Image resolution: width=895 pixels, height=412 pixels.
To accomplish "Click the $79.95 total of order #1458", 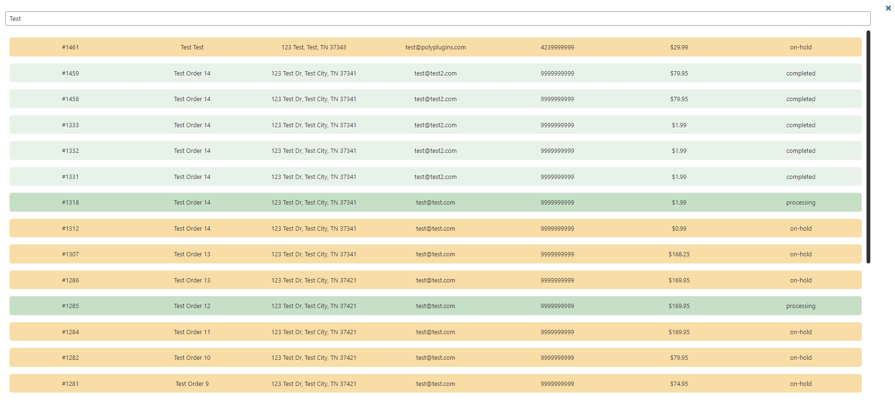I will [x=679, y=99].
